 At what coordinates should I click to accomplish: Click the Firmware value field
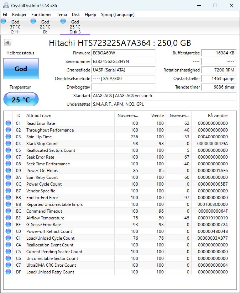click(123, 53)
